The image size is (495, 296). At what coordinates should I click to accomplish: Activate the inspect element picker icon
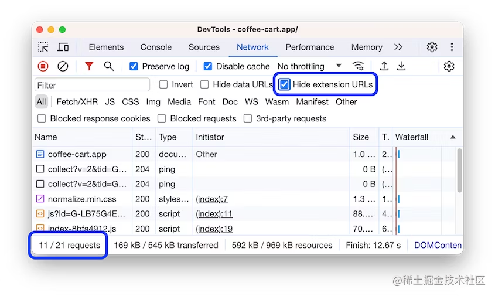pyautogui.click(x=43, y=47)
